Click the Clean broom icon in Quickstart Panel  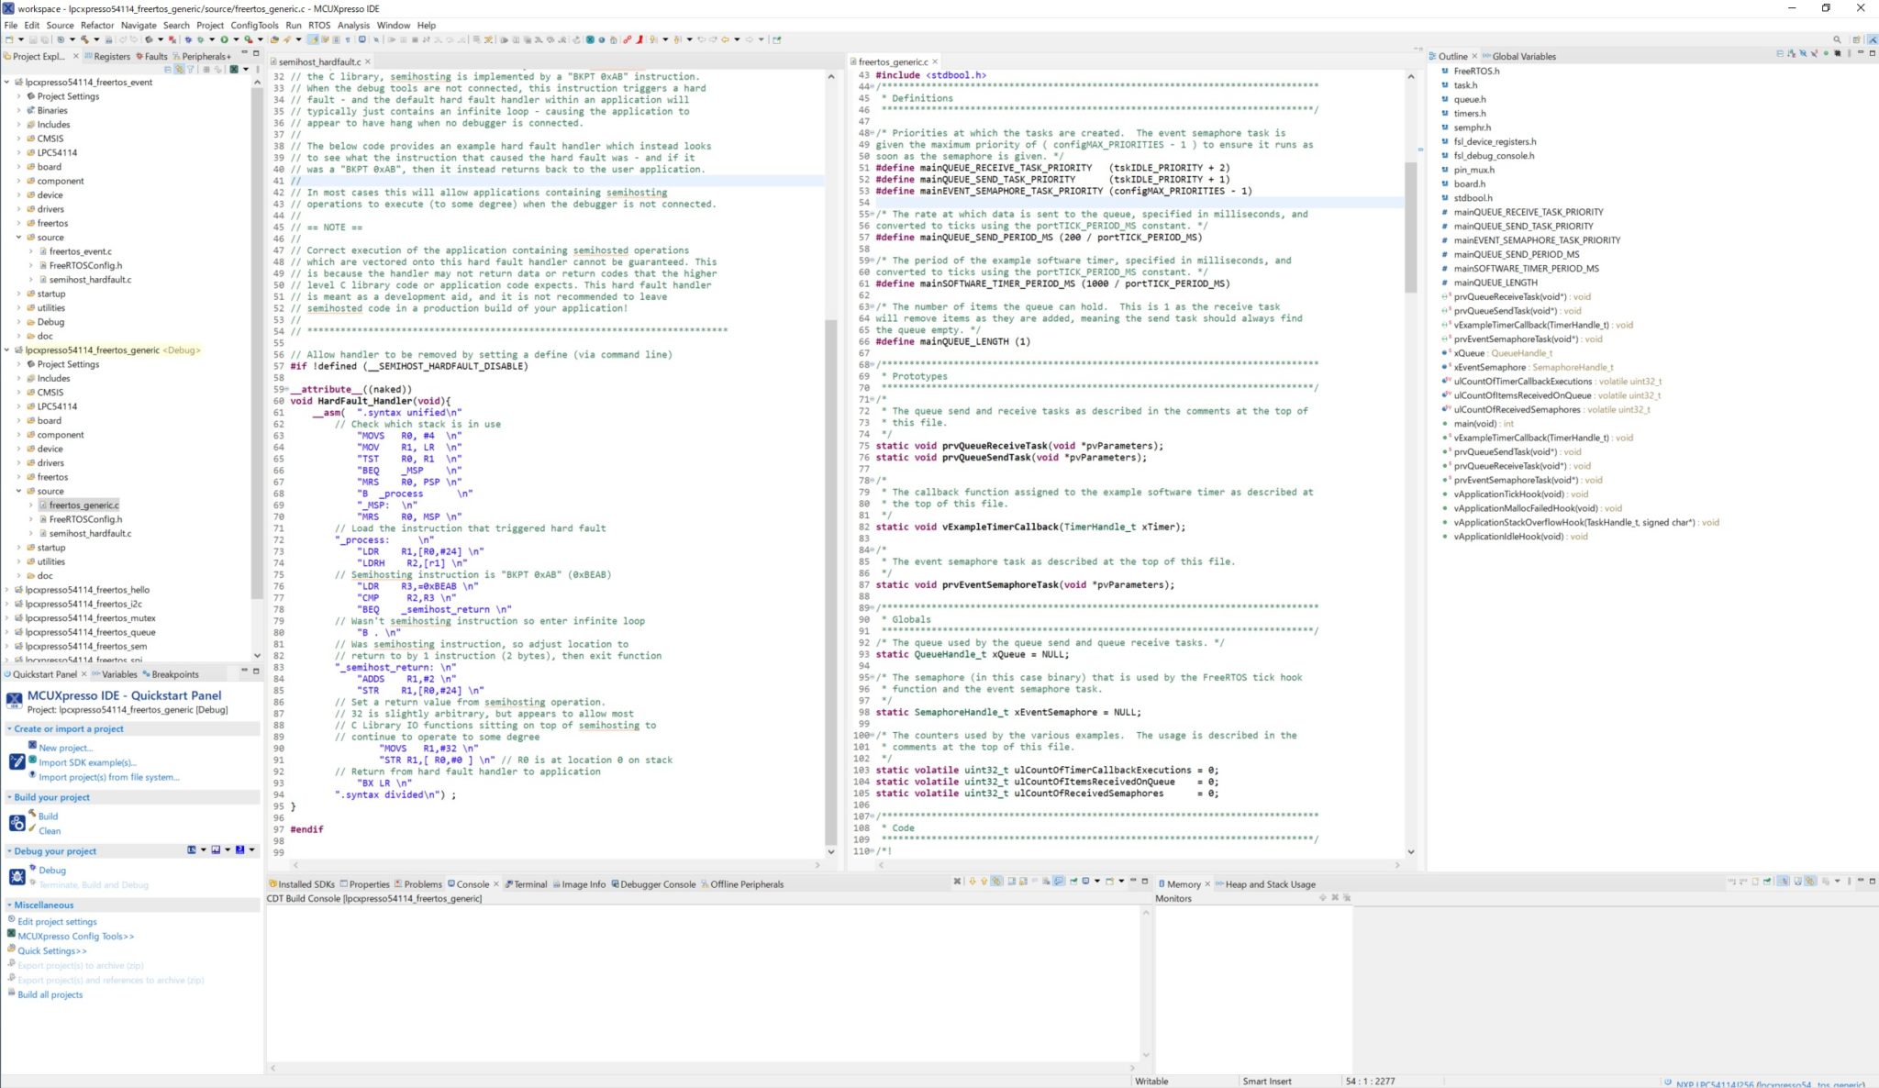point(32,829)
